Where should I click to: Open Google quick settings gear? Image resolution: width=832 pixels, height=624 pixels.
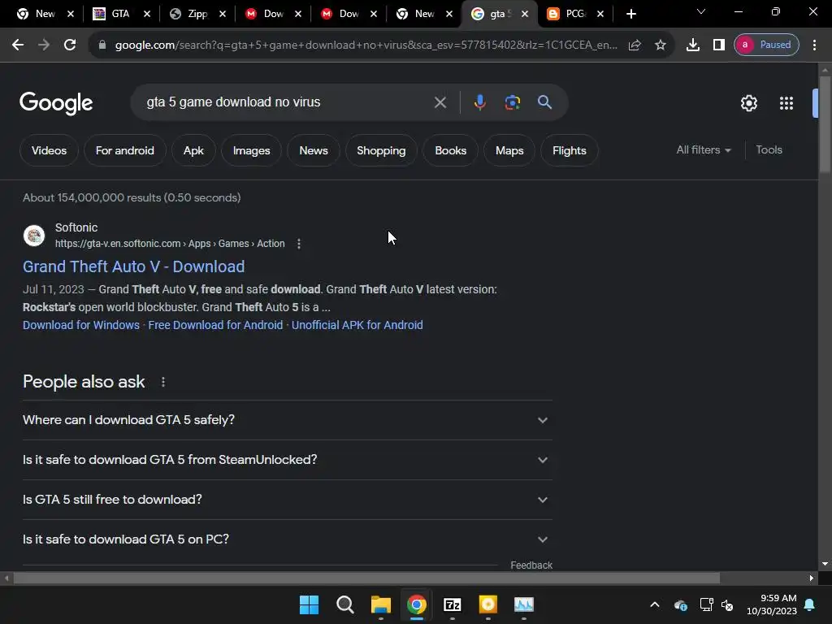748,103
